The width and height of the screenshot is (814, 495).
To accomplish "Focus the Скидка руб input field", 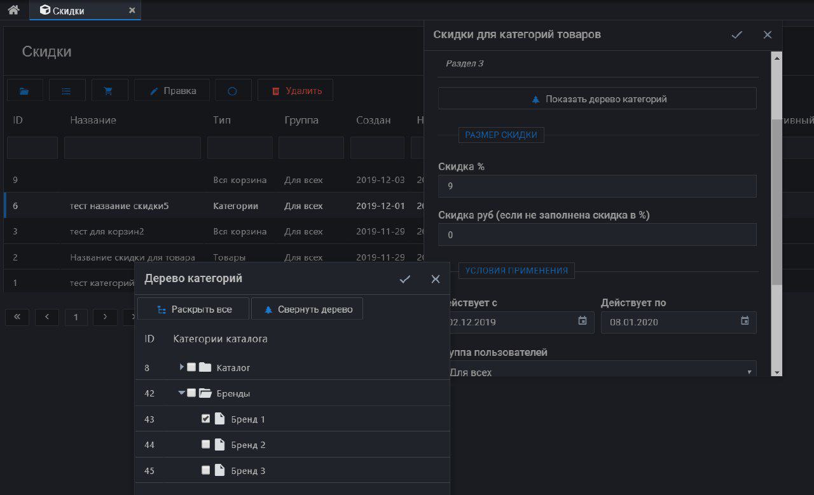I will pyautogui.click(x=597, y=234).
